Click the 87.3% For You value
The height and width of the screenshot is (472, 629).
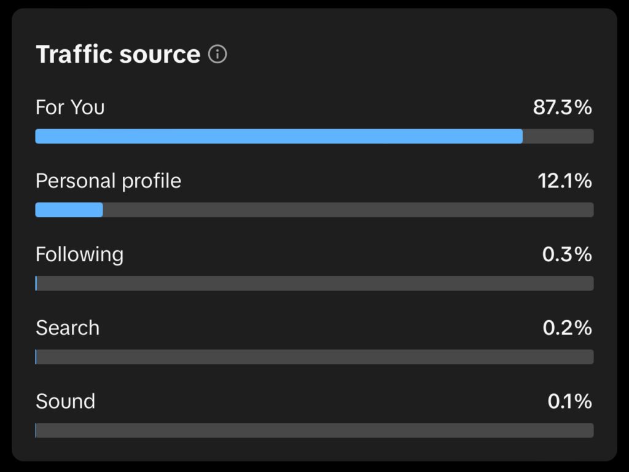pyautogui.click(x=562, y=108)
